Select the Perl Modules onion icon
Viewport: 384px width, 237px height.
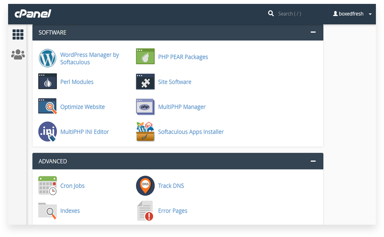point(47,82)
